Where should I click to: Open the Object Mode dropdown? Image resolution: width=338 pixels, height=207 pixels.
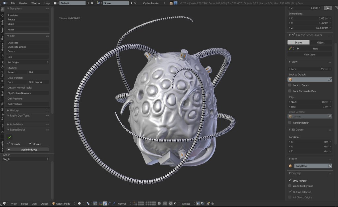[x=63, y=204]
